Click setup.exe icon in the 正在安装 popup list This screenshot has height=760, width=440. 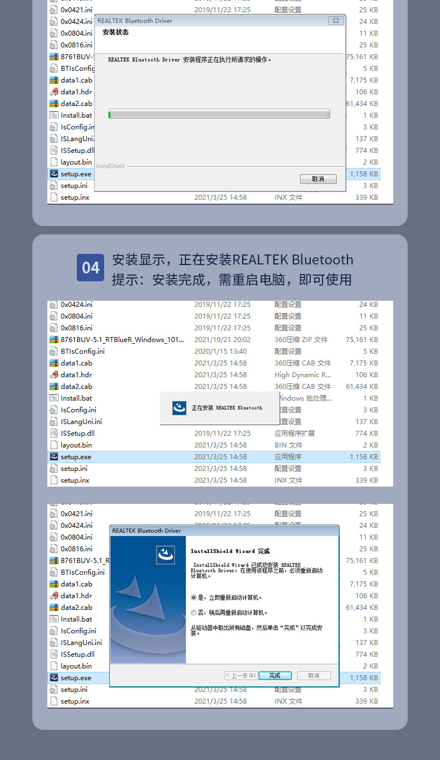54,456
